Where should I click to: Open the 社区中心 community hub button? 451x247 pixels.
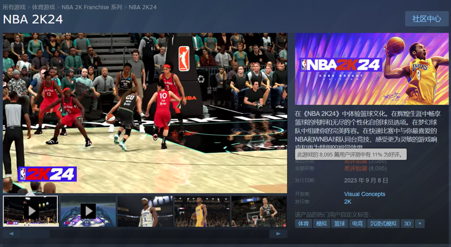[427, 19]
